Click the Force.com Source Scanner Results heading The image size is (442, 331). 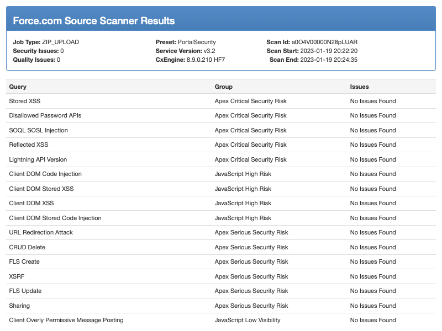coord(94,21)
